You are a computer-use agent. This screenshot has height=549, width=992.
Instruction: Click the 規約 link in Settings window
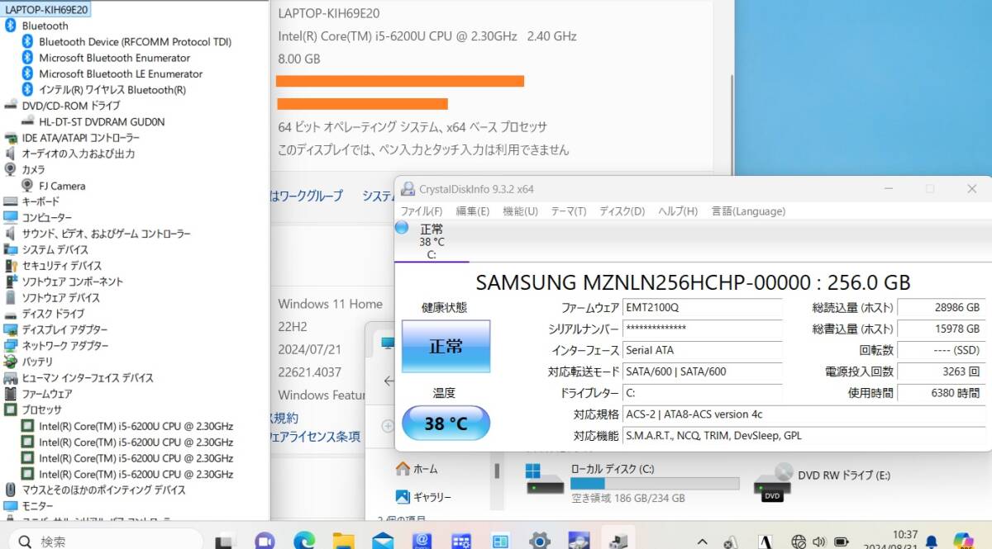pos(286,419)
